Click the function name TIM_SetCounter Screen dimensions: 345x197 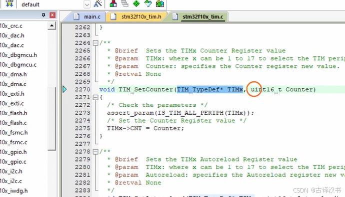[x=145, y=89]
